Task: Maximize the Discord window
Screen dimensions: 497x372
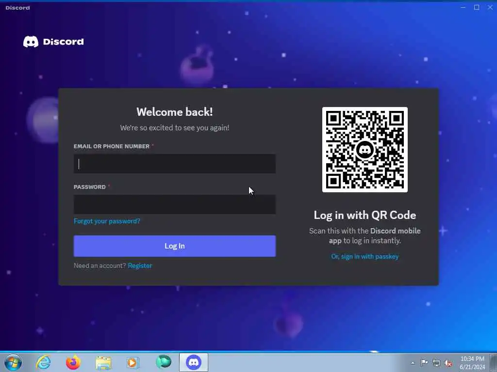Action: (477, 7)
